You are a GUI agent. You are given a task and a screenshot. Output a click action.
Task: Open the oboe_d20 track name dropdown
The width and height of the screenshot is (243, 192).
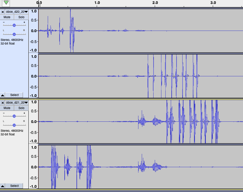pos(17,12)
